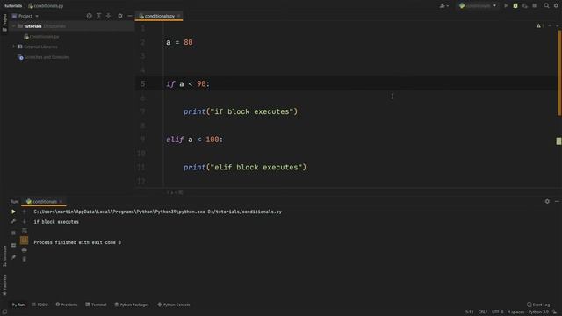Rerun conditionals in Run panel
Viewport: 562px width, 316px height.
coord(13,212)
